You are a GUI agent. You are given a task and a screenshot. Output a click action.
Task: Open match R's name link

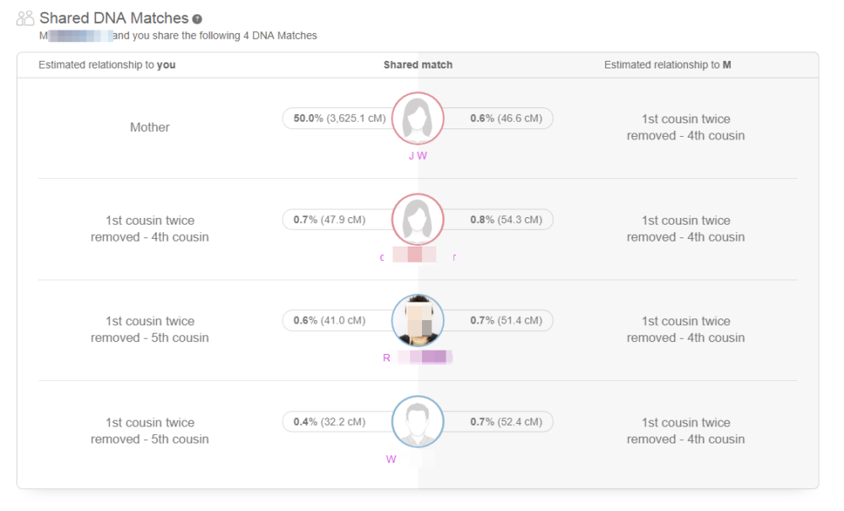[417, 356]
